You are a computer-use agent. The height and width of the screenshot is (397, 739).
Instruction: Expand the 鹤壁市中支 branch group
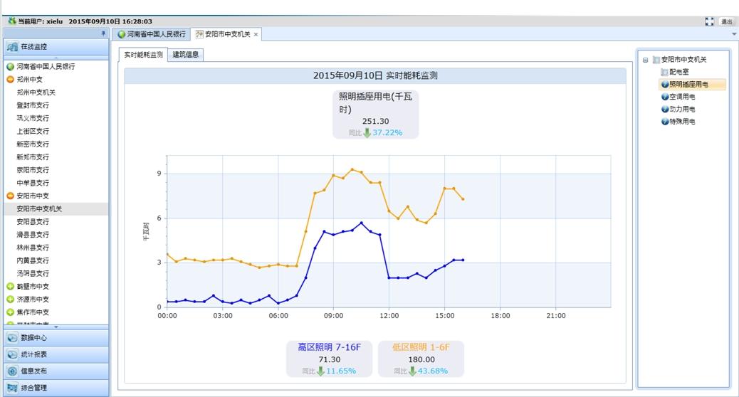pos(11,286)
